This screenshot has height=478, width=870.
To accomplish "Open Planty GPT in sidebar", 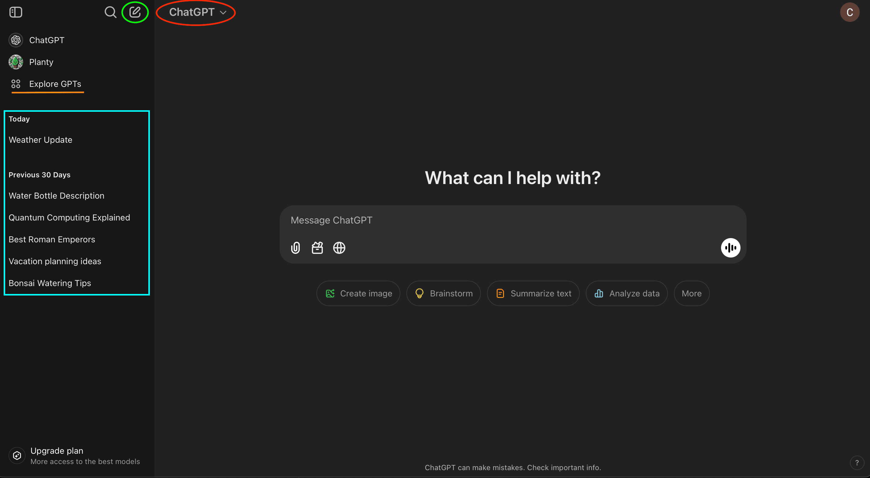I will 41,62.
